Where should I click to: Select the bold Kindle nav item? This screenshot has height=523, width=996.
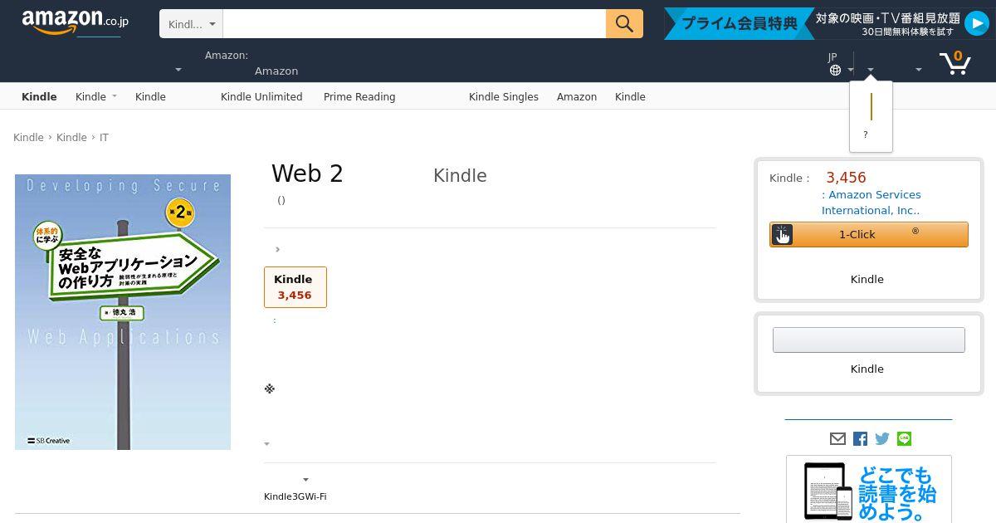click(x=39, y=96)
